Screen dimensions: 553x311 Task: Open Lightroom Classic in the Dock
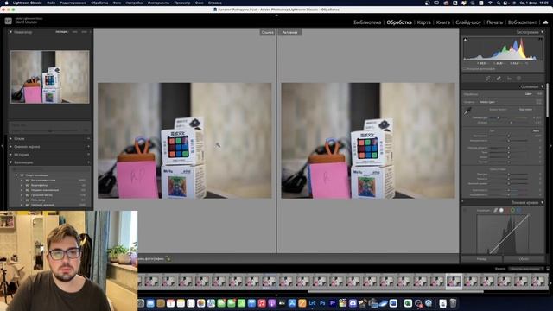coord(312,303)
